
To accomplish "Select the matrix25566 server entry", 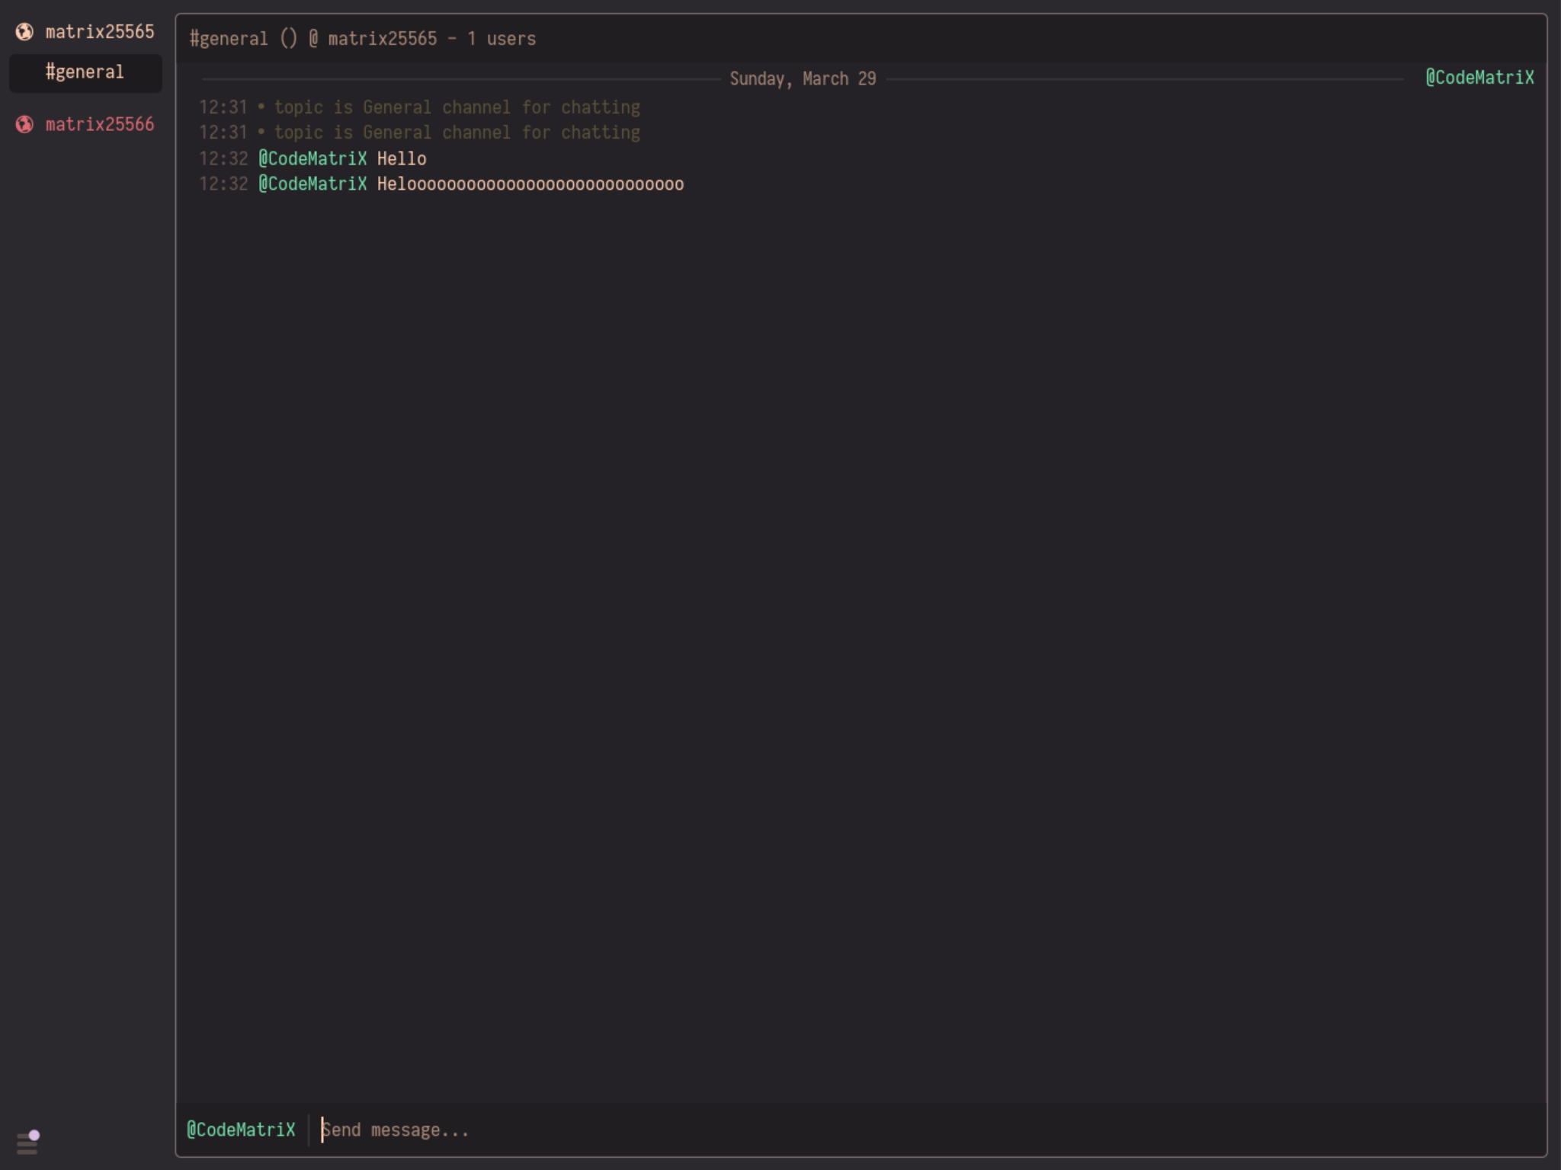I will pos(85,124).
